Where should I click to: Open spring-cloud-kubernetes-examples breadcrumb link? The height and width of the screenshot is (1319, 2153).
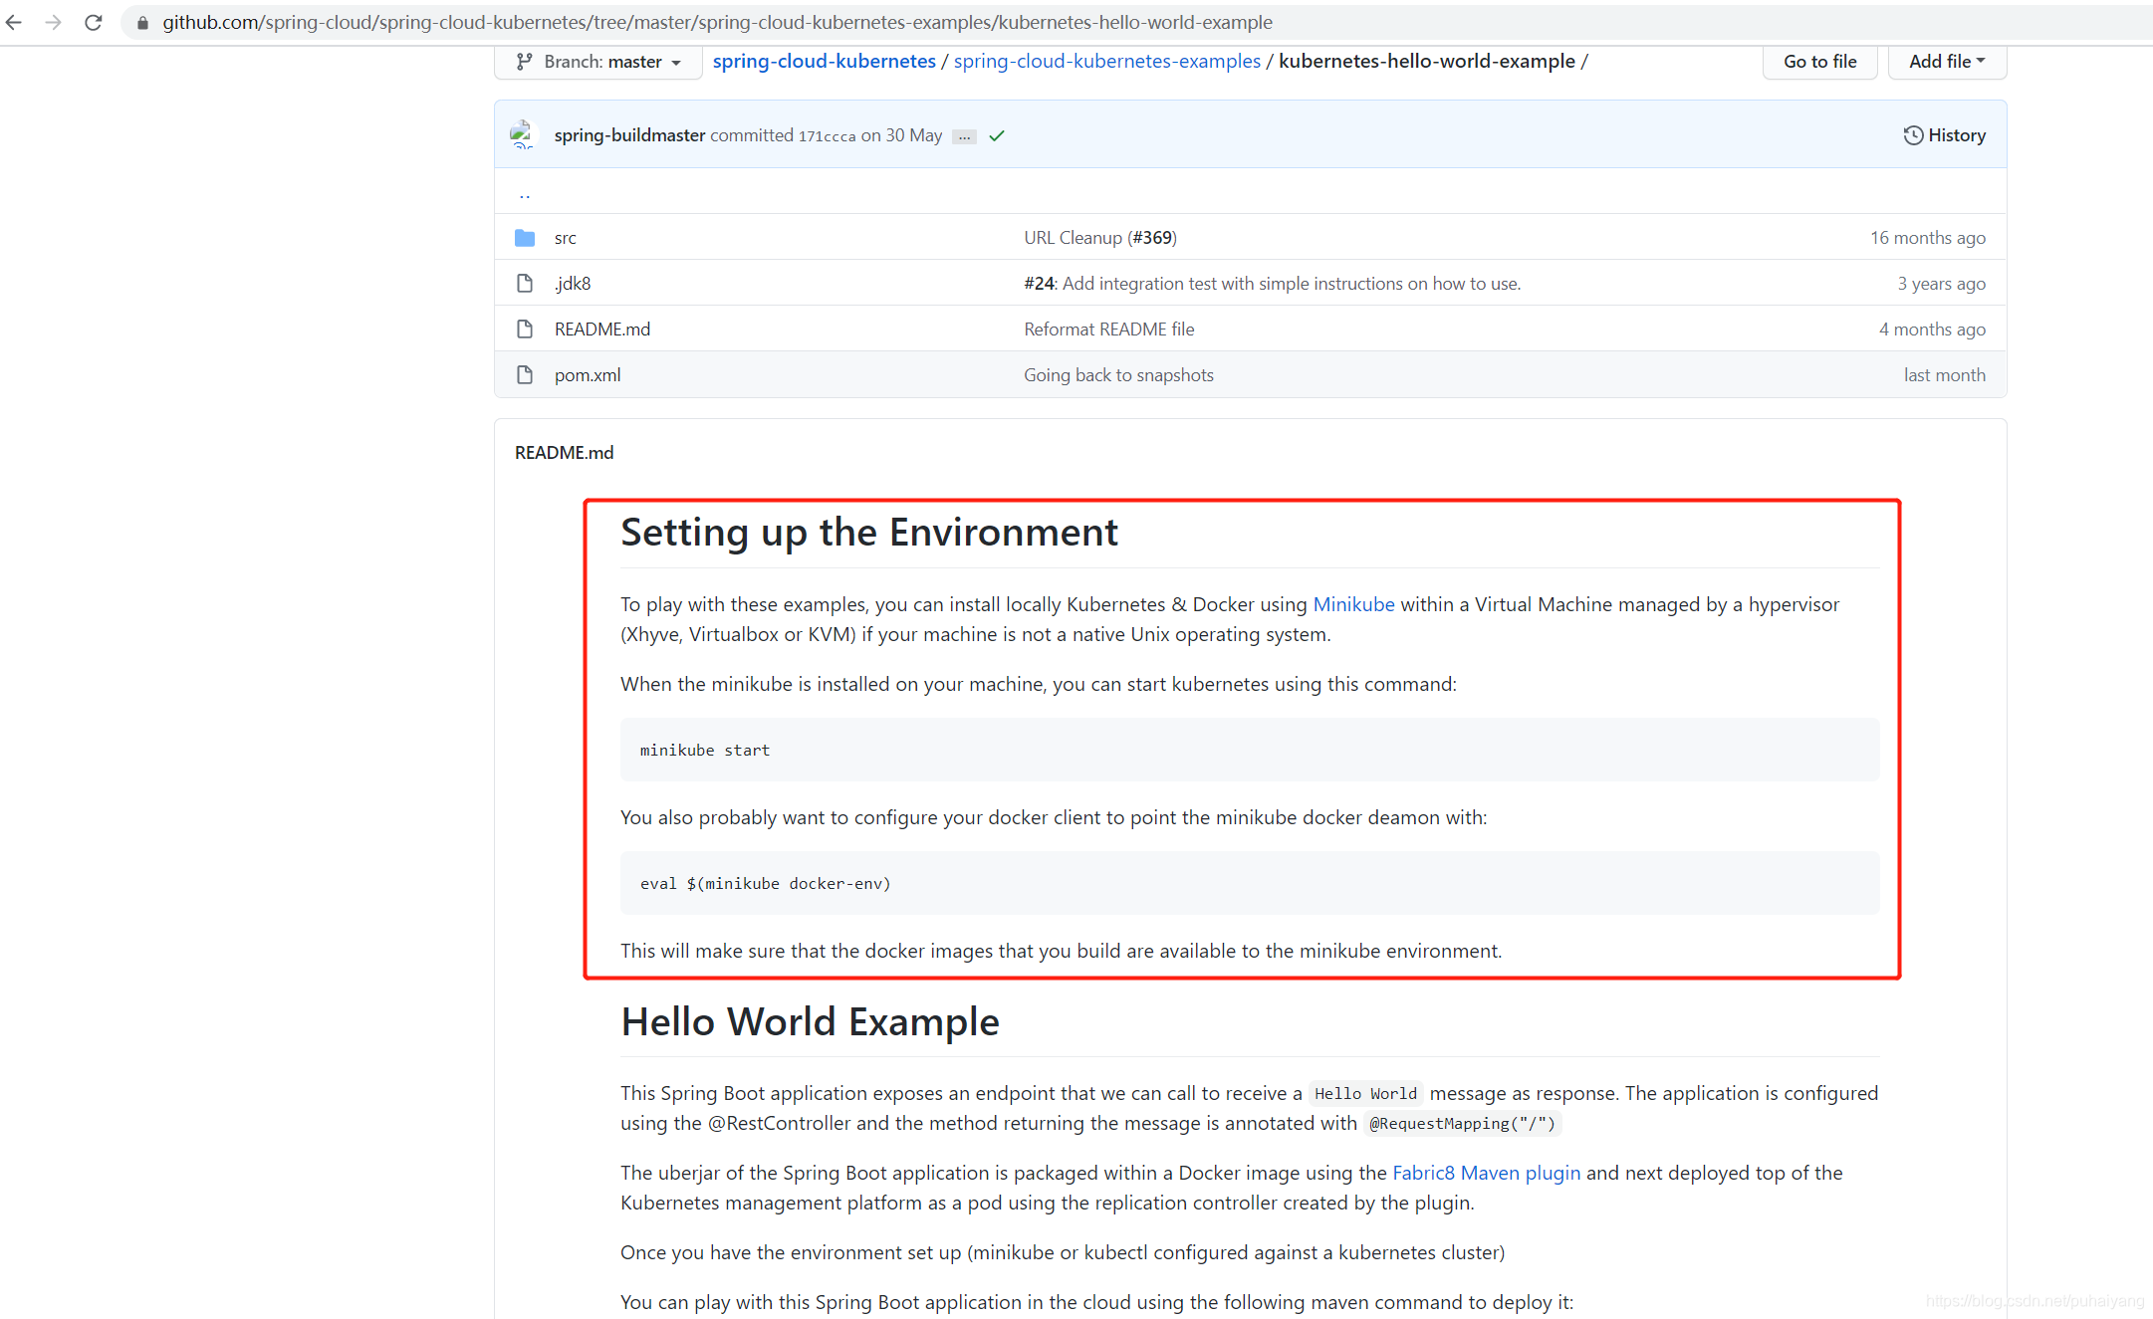coord(1106,62)
